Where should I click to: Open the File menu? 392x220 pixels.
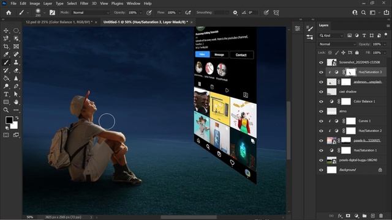pos(13,4)
